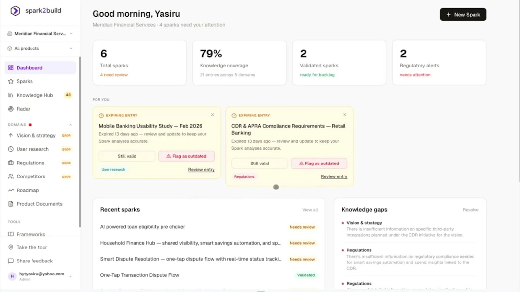Image resolution: width=520 pixels, height=292 pixels.
Task: Switch to the User research domain
Action: coord(32,149)
